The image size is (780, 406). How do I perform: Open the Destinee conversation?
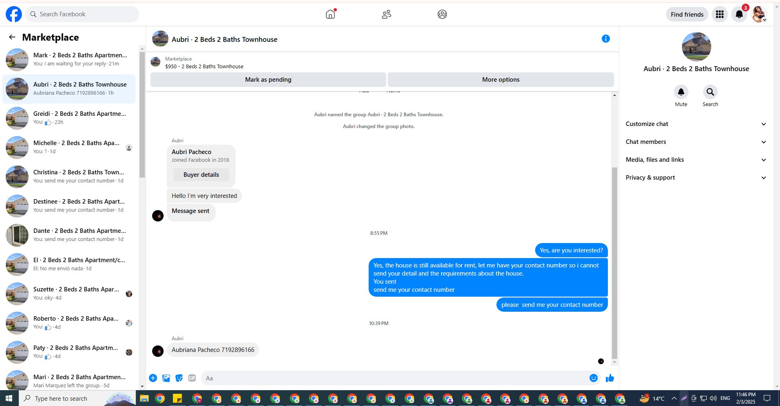pyautogui.click(x=69, y=206)
